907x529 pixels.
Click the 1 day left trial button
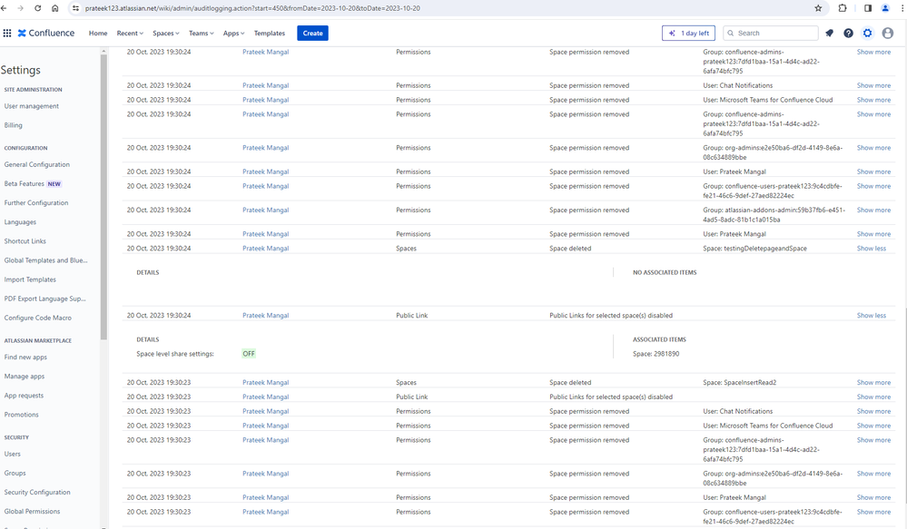point(688,33)
